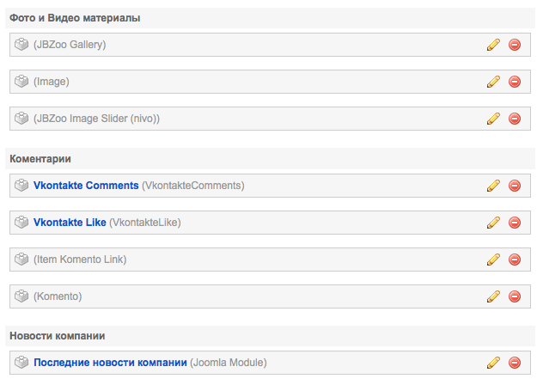Screen dimensions: 543x391
Task: Click pencil icon for Image element
Action: tap(493, 82)
